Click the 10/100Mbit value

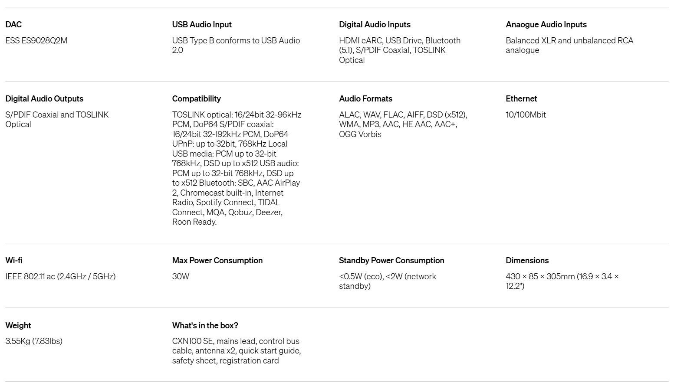[x=526, y=115]
